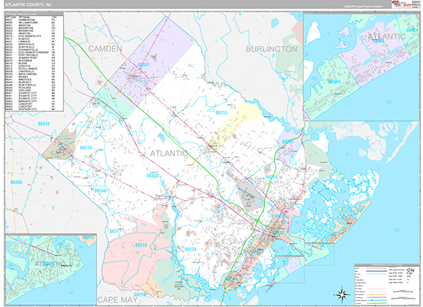
Task: Click ZIP label 08402 in top-right inset
Action: coord(334,82)
